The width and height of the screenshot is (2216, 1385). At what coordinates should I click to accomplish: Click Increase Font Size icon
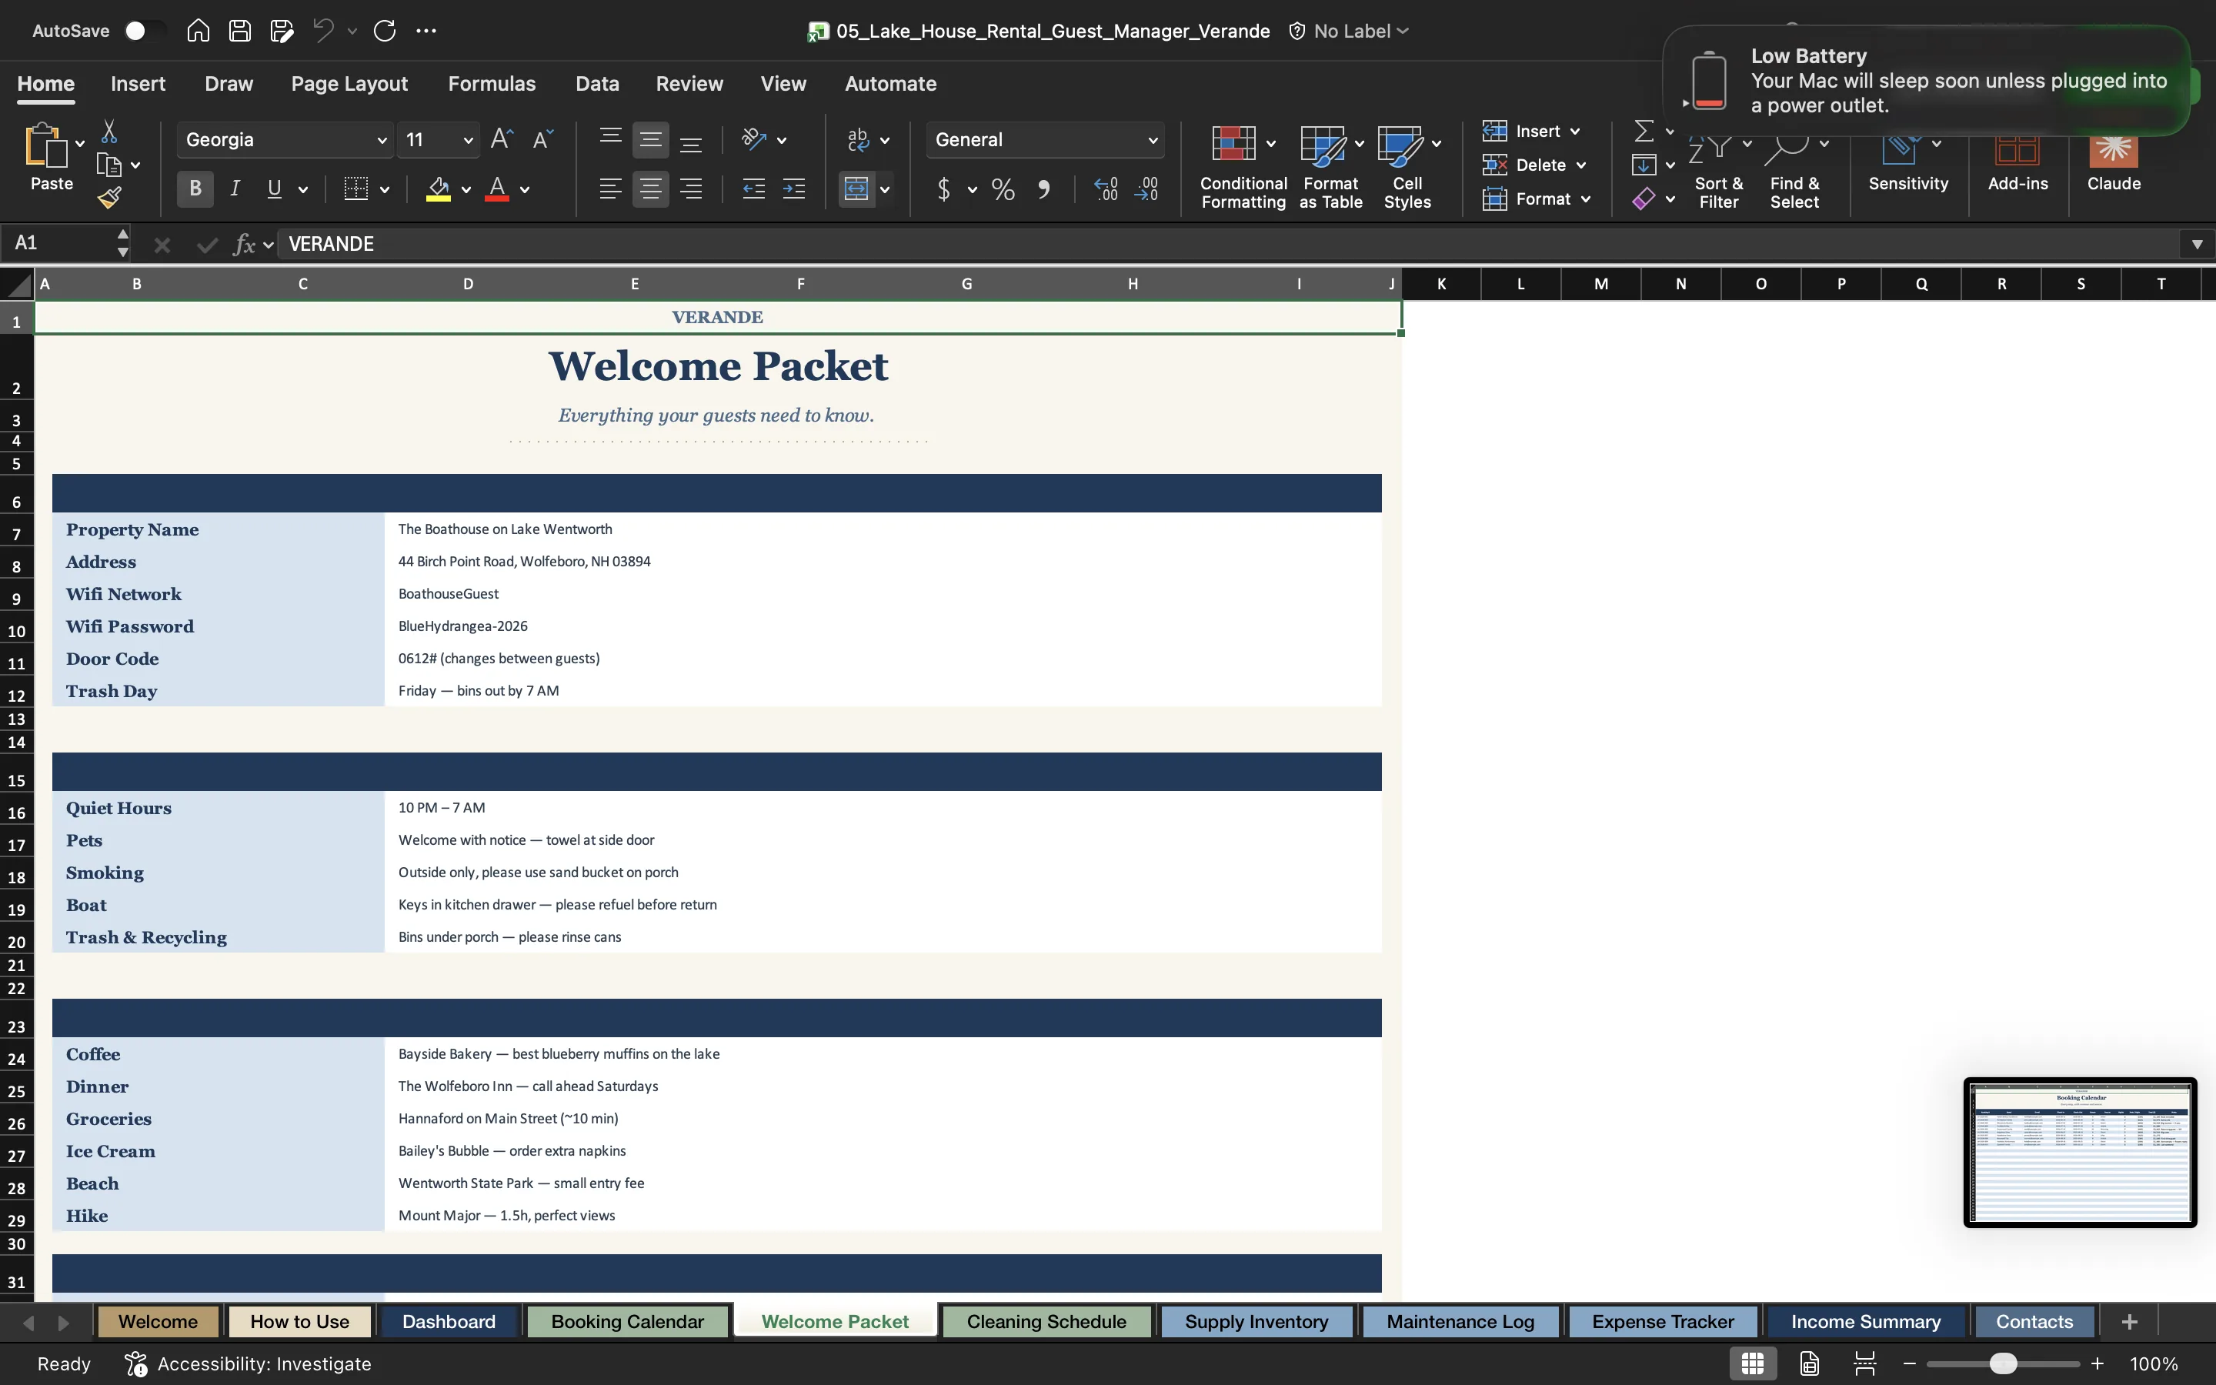pos(502,139)
